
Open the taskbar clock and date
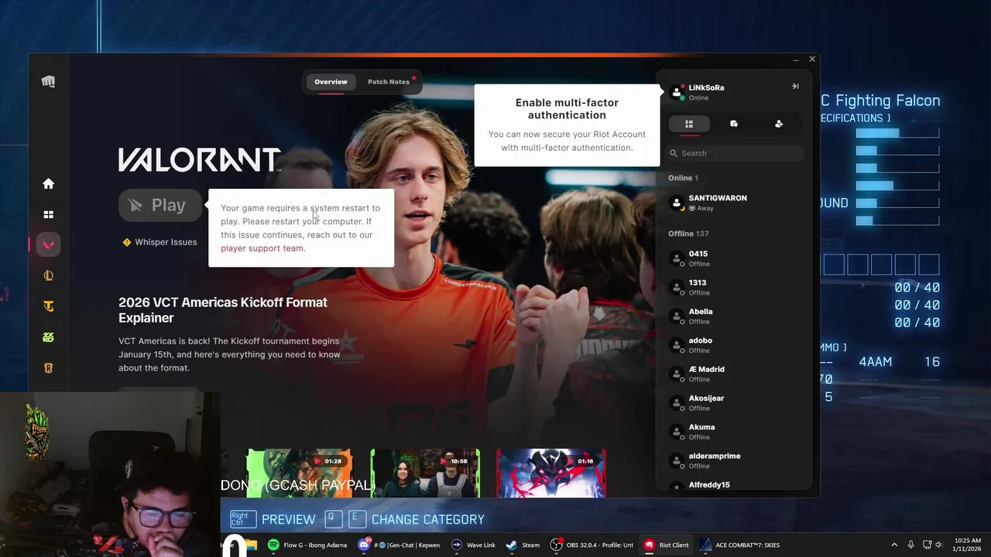coord(968,545)
